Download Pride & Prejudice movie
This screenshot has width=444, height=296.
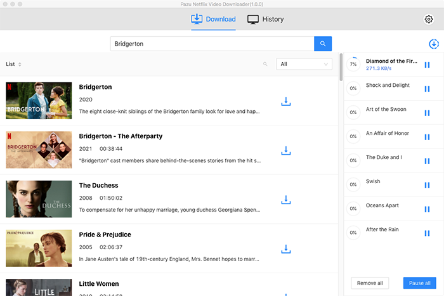pos(285,249)
